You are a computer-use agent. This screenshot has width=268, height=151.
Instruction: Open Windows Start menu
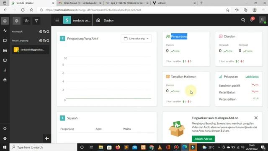5,147
